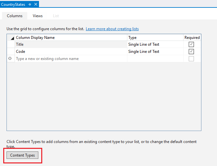Image resolution: width=217 pixels, height=166 pixels.
Task: Click the pin icon on the CountryStates tab
Action: point(30,4)
